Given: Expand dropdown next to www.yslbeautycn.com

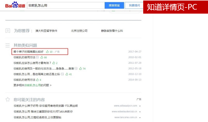Looking at the screenshot, I should tap(140, 106).
